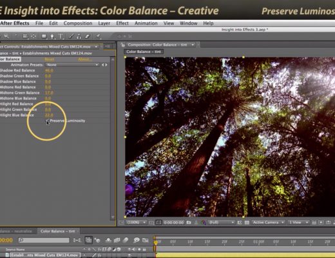The width and height of the screenshot is (335, 258).
Task: Go to next animation preset arrow
Action: tap(106, 64)
